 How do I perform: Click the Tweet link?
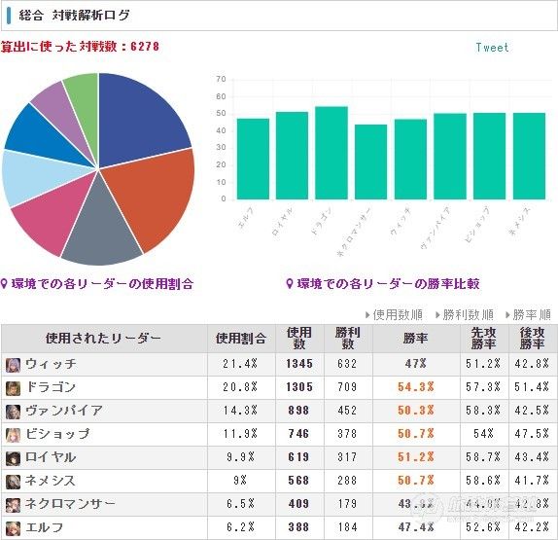point(492,48)
